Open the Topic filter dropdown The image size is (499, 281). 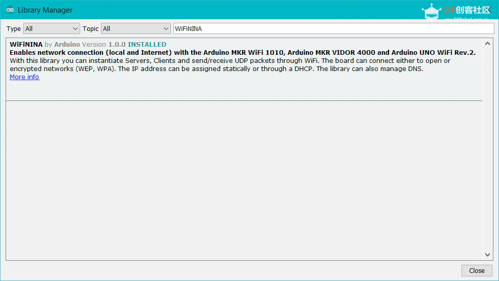pos(135,28)
